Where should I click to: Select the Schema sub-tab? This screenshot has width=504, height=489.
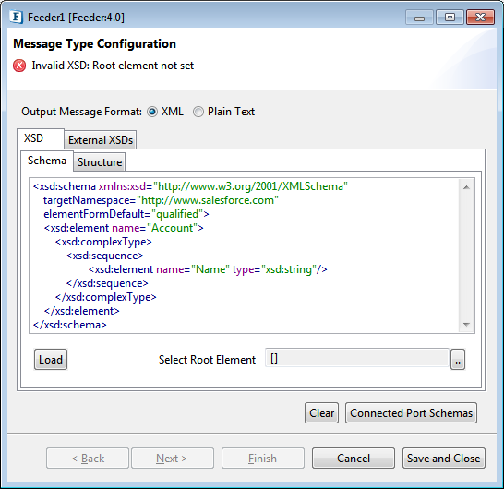47,161
